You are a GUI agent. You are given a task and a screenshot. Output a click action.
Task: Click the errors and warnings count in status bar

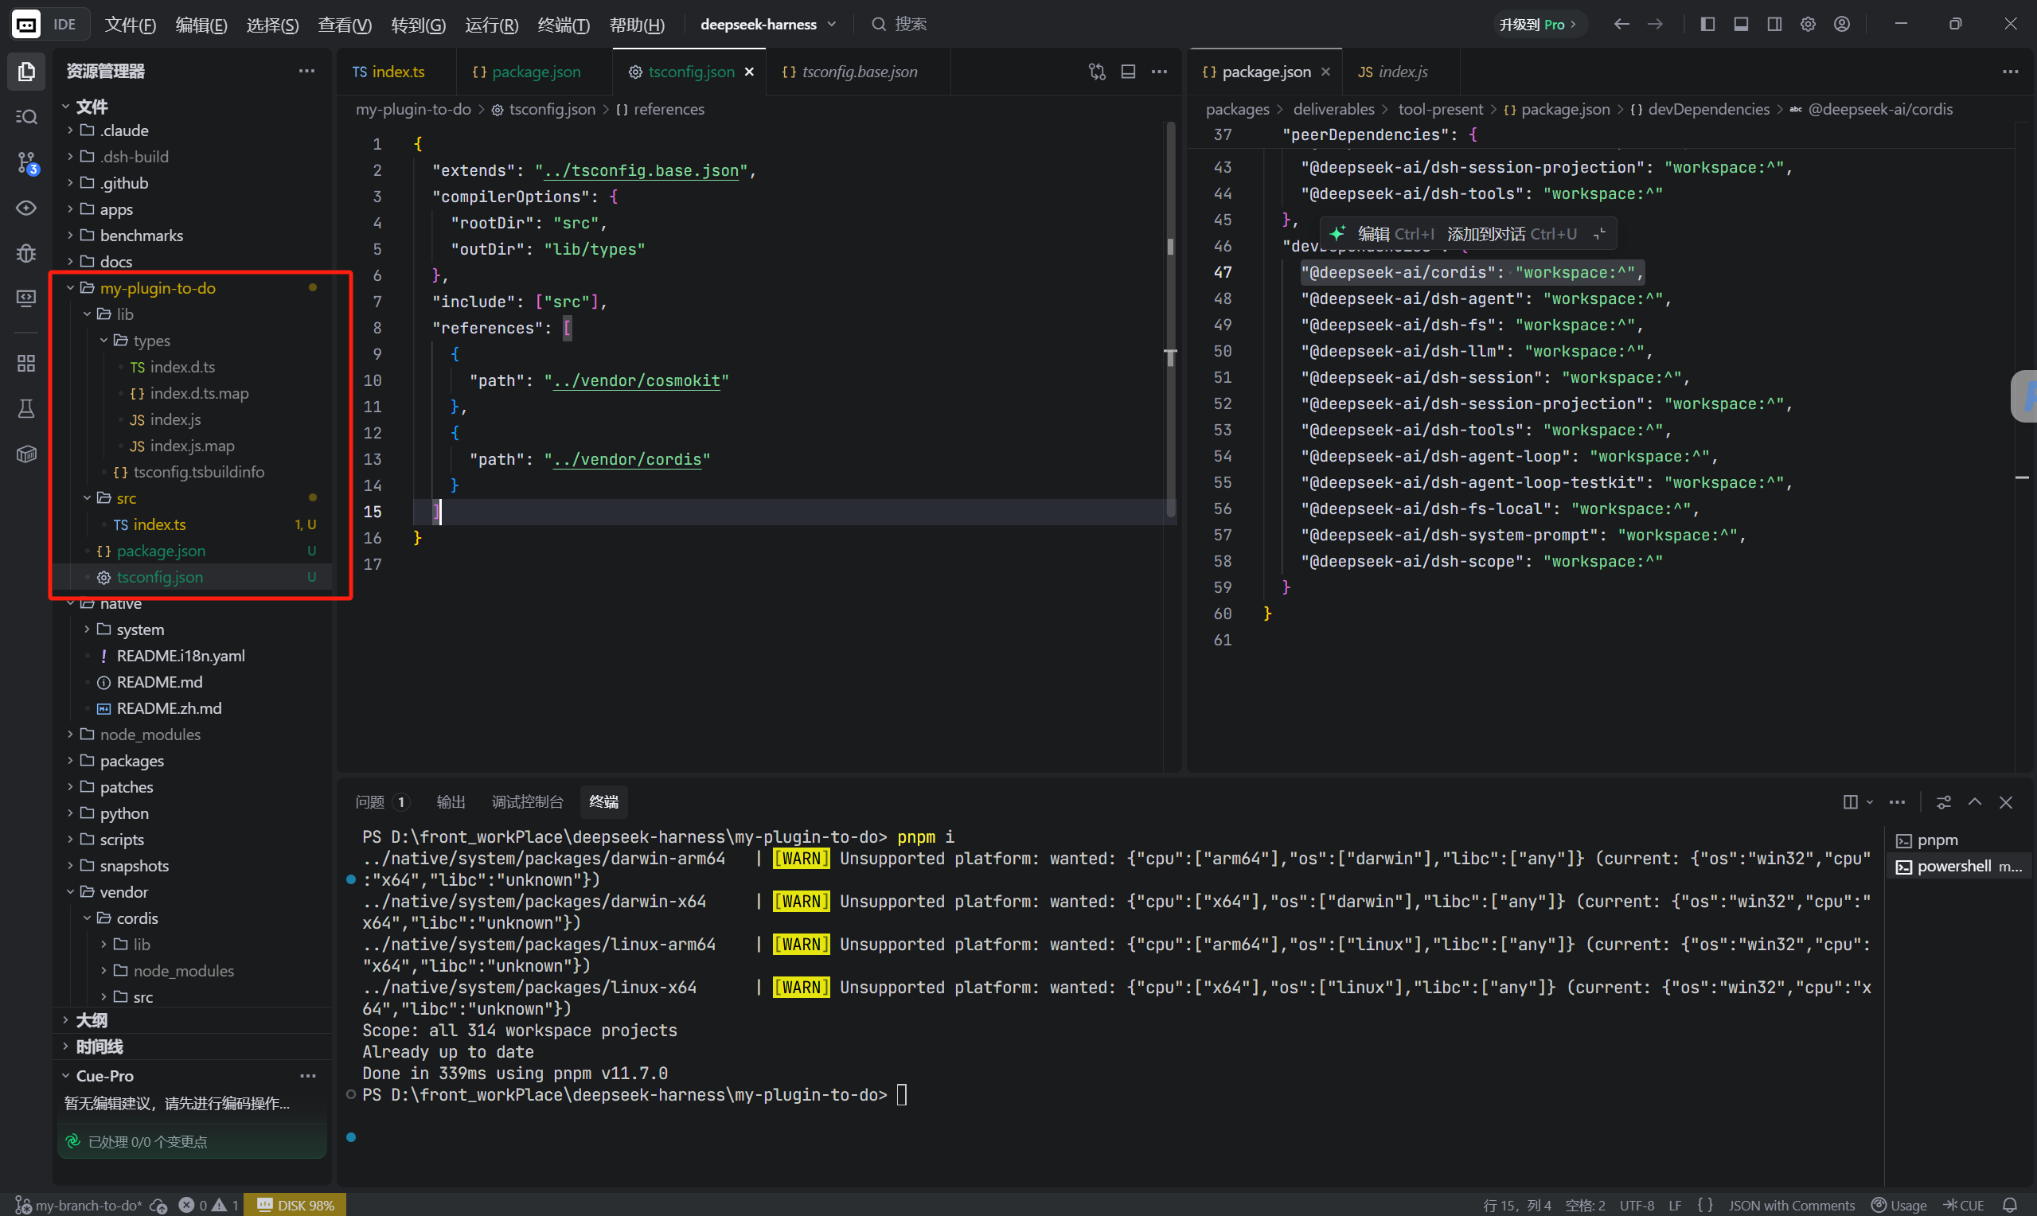[209, 1206]
